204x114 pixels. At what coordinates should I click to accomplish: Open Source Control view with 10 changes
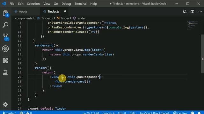click(6, 37)
